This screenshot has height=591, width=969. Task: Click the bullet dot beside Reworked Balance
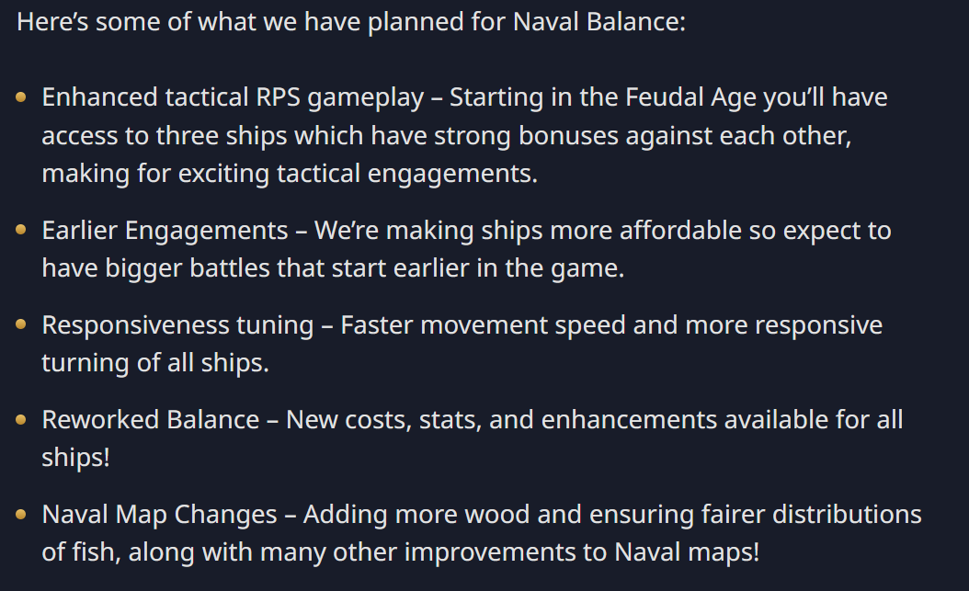coord(21,420)
